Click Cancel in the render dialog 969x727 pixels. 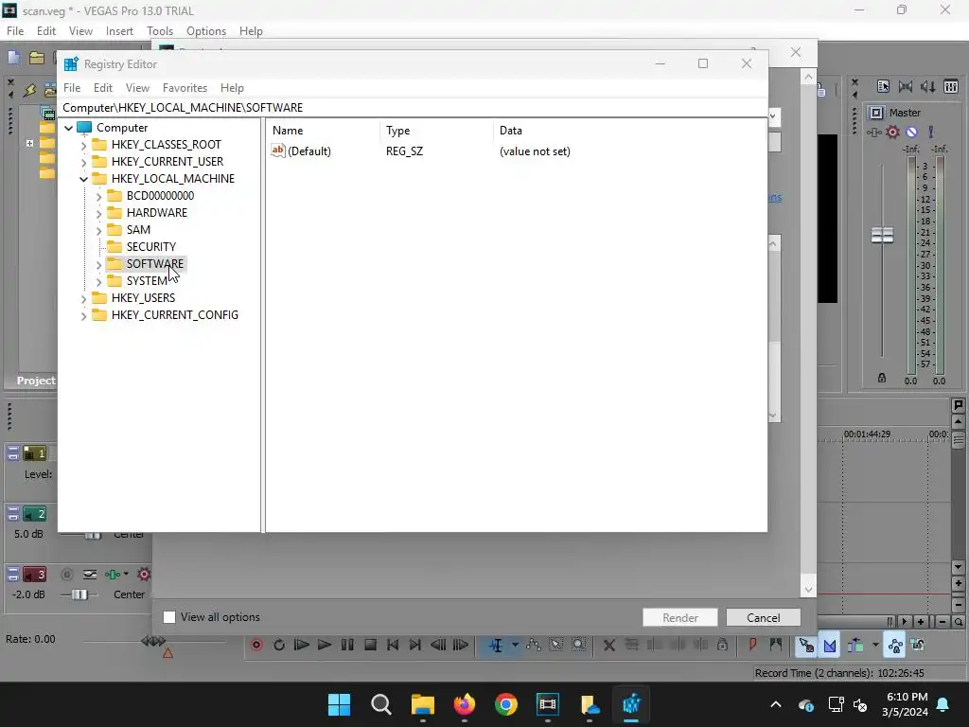click(764, 617)
